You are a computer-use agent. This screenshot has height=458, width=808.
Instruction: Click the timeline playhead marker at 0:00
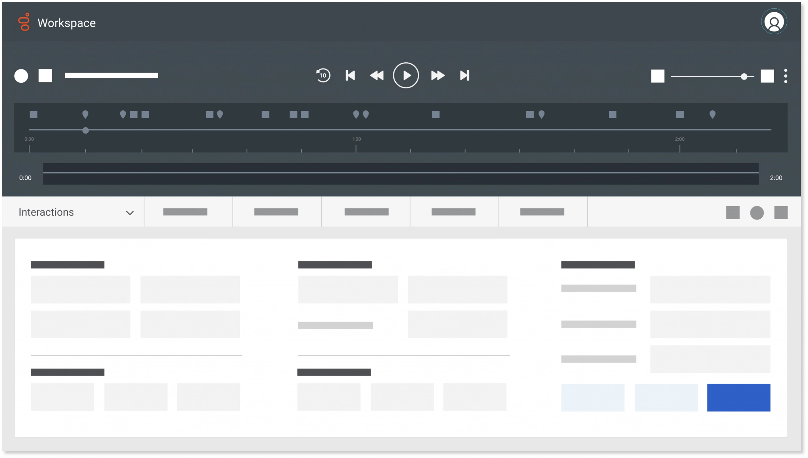click(x=86, y=130)
